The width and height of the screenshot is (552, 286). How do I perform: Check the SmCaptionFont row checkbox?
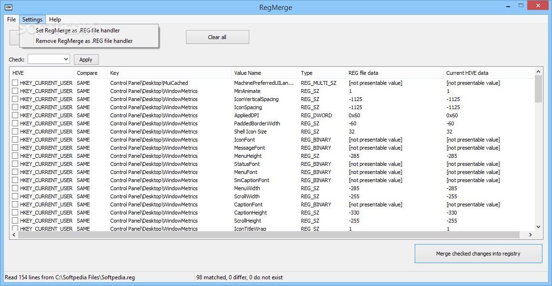click(x=15, y=180)
